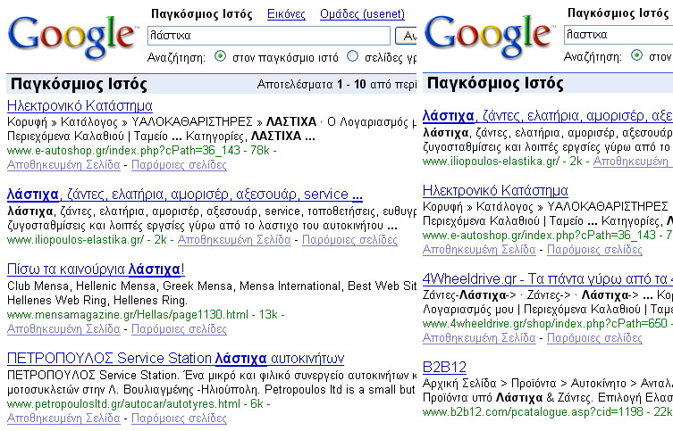Open similar pages for e-autoshop result, left page

pos(179,165)
